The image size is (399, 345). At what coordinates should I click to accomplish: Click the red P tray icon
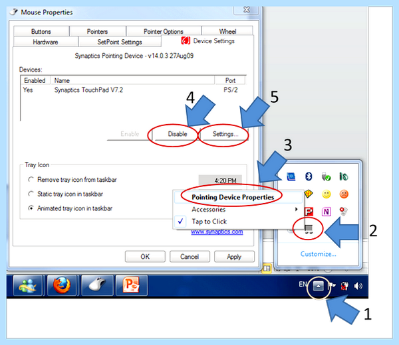pos(309,212)
